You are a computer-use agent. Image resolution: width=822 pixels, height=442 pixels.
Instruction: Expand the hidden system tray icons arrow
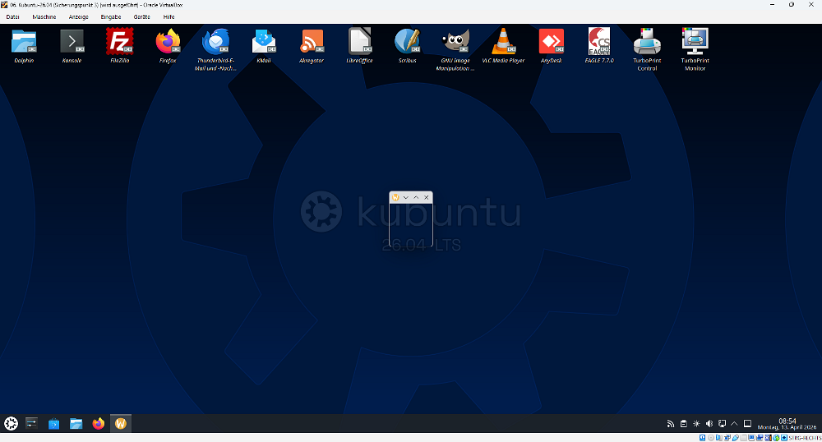734,424
